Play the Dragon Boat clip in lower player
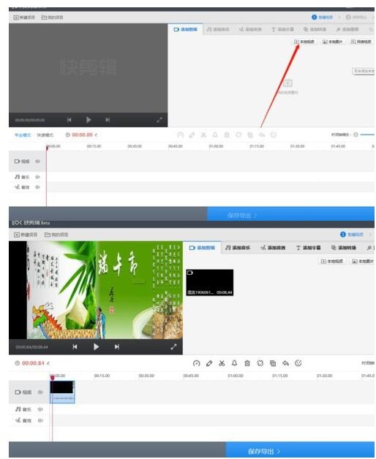Viewport: 376px width, 459px height. (96, 347)
